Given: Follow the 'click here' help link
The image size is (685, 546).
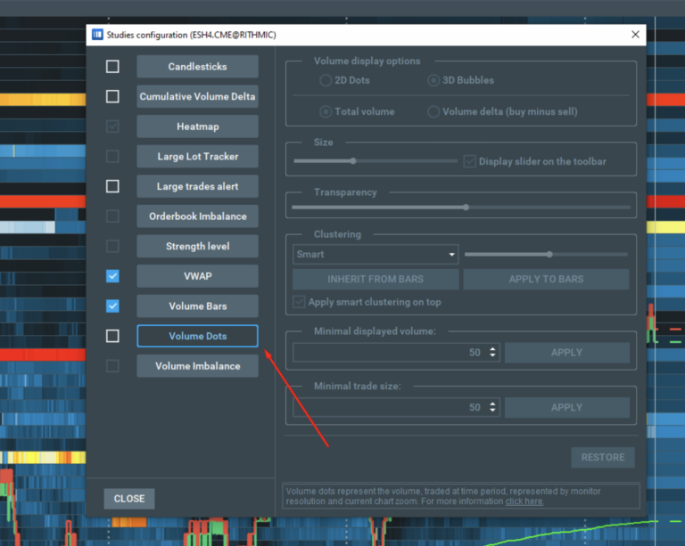Looking at the screenshot, I should [x=524, y=501].
